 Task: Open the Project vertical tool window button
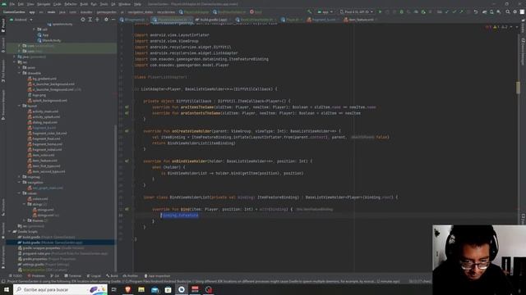click(x=3, y=25)
